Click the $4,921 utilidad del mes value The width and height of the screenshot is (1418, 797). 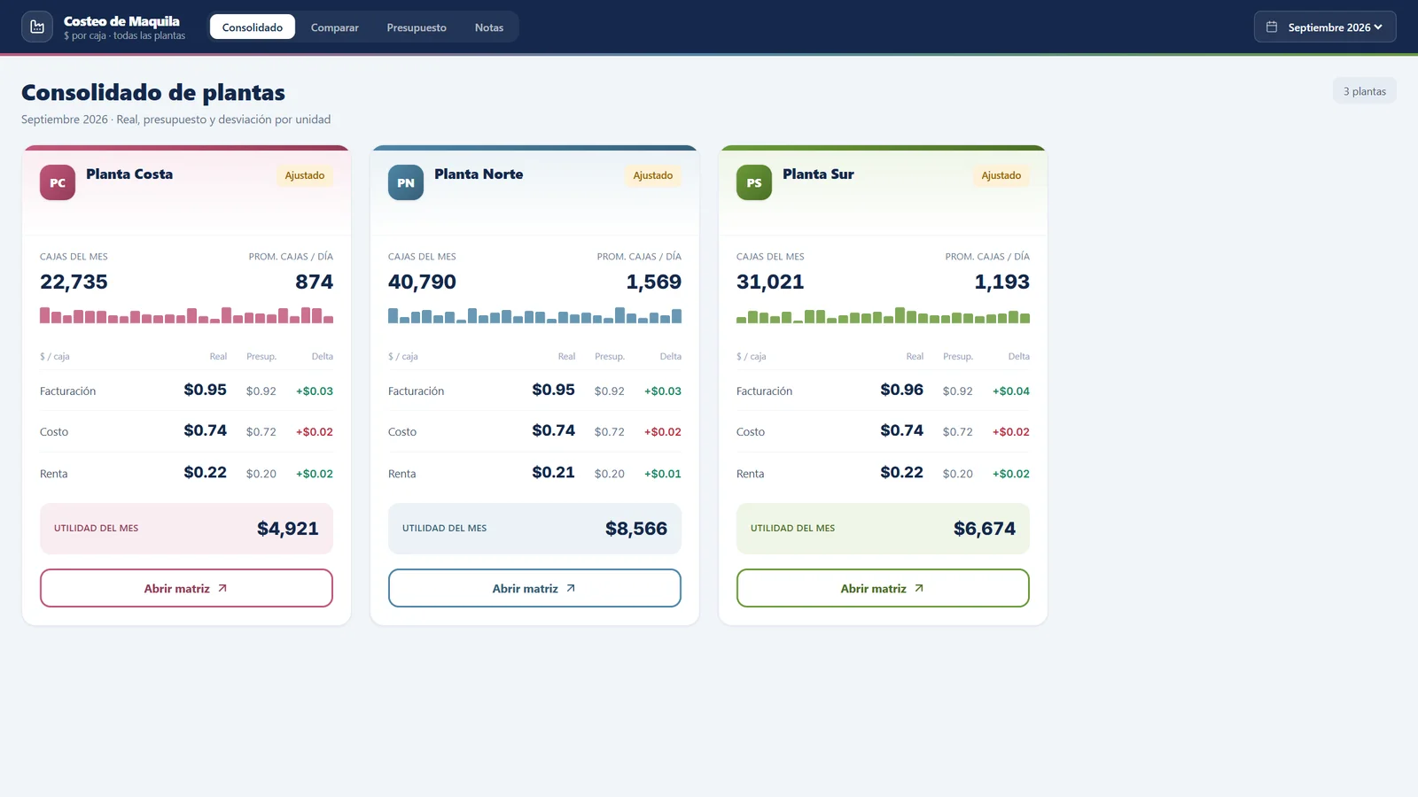[x=288, y=529]
